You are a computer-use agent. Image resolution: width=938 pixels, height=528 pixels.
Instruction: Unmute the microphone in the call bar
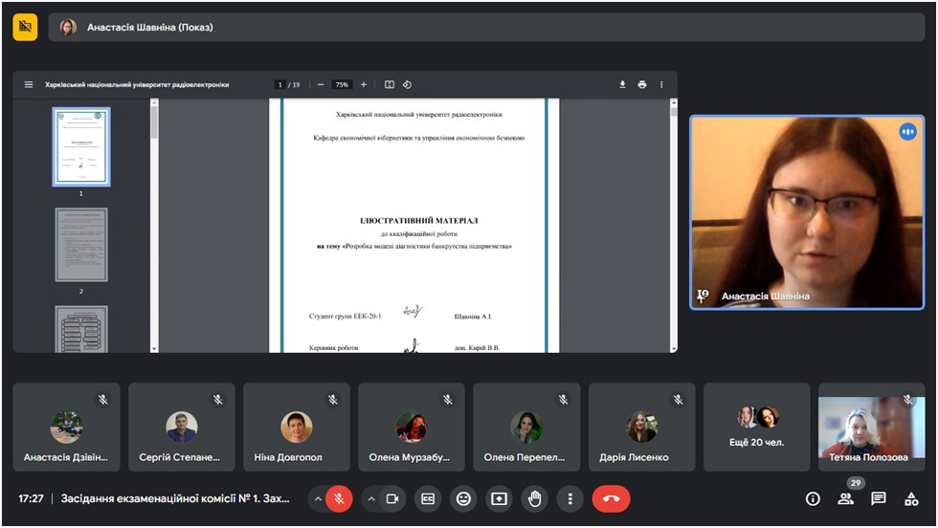[339, 498]
